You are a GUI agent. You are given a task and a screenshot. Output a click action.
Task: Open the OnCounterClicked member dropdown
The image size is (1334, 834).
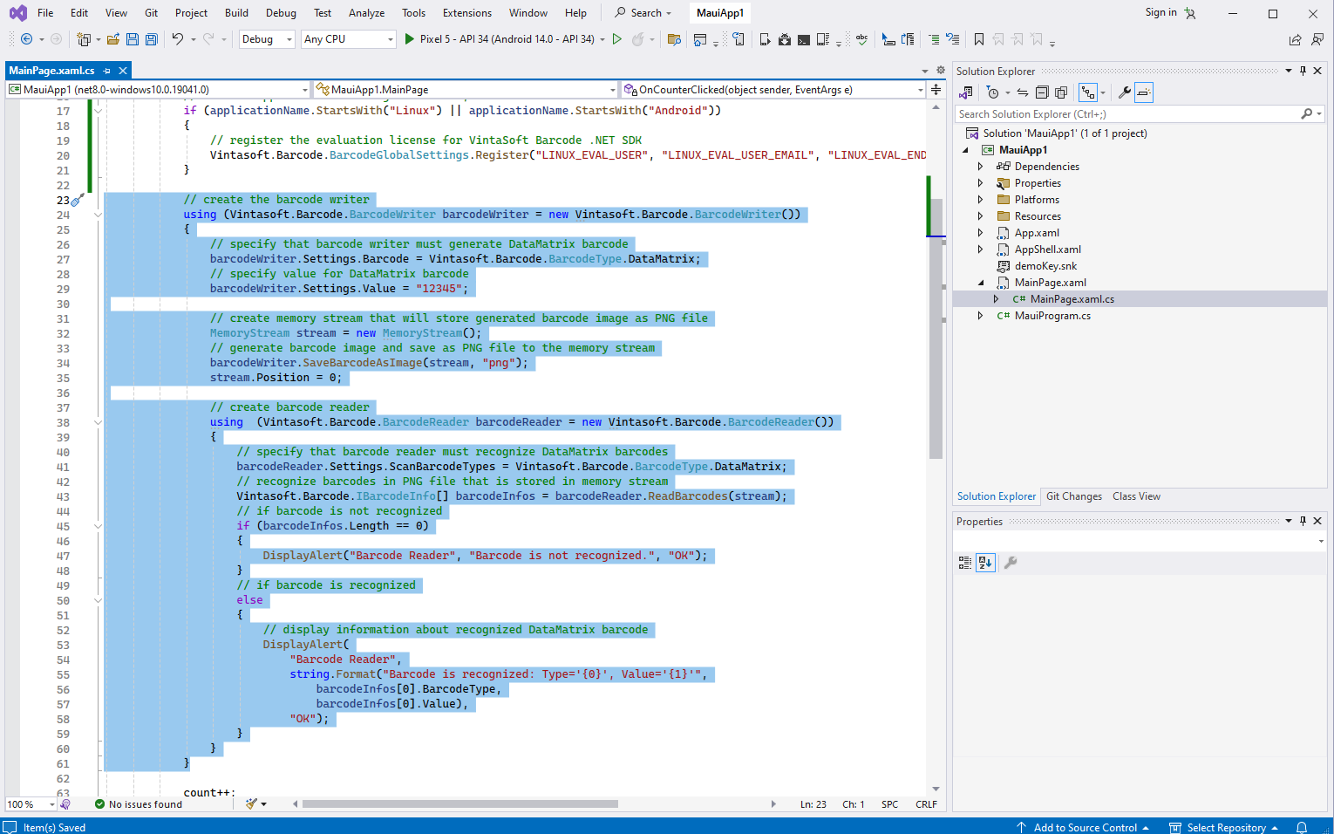[x=773, y=89]
